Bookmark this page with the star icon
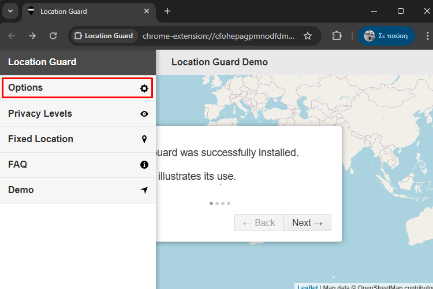The width and height of the screenshot is (433, 289). (x=308, y=36)
